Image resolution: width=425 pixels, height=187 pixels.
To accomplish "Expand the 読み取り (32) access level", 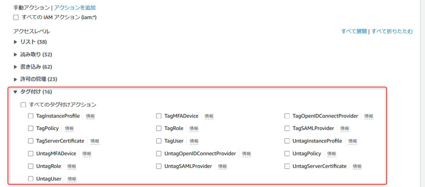I will tap(33, 54).
